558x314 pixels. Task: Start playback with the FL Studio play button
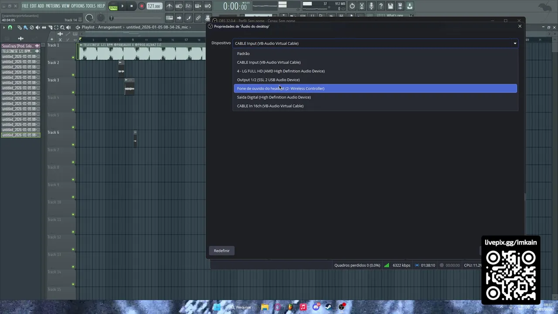(122, 6)
